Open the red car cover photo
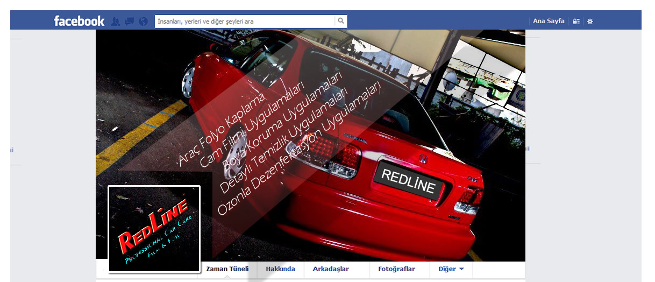 pyautogui.click(x=310, y=145)
